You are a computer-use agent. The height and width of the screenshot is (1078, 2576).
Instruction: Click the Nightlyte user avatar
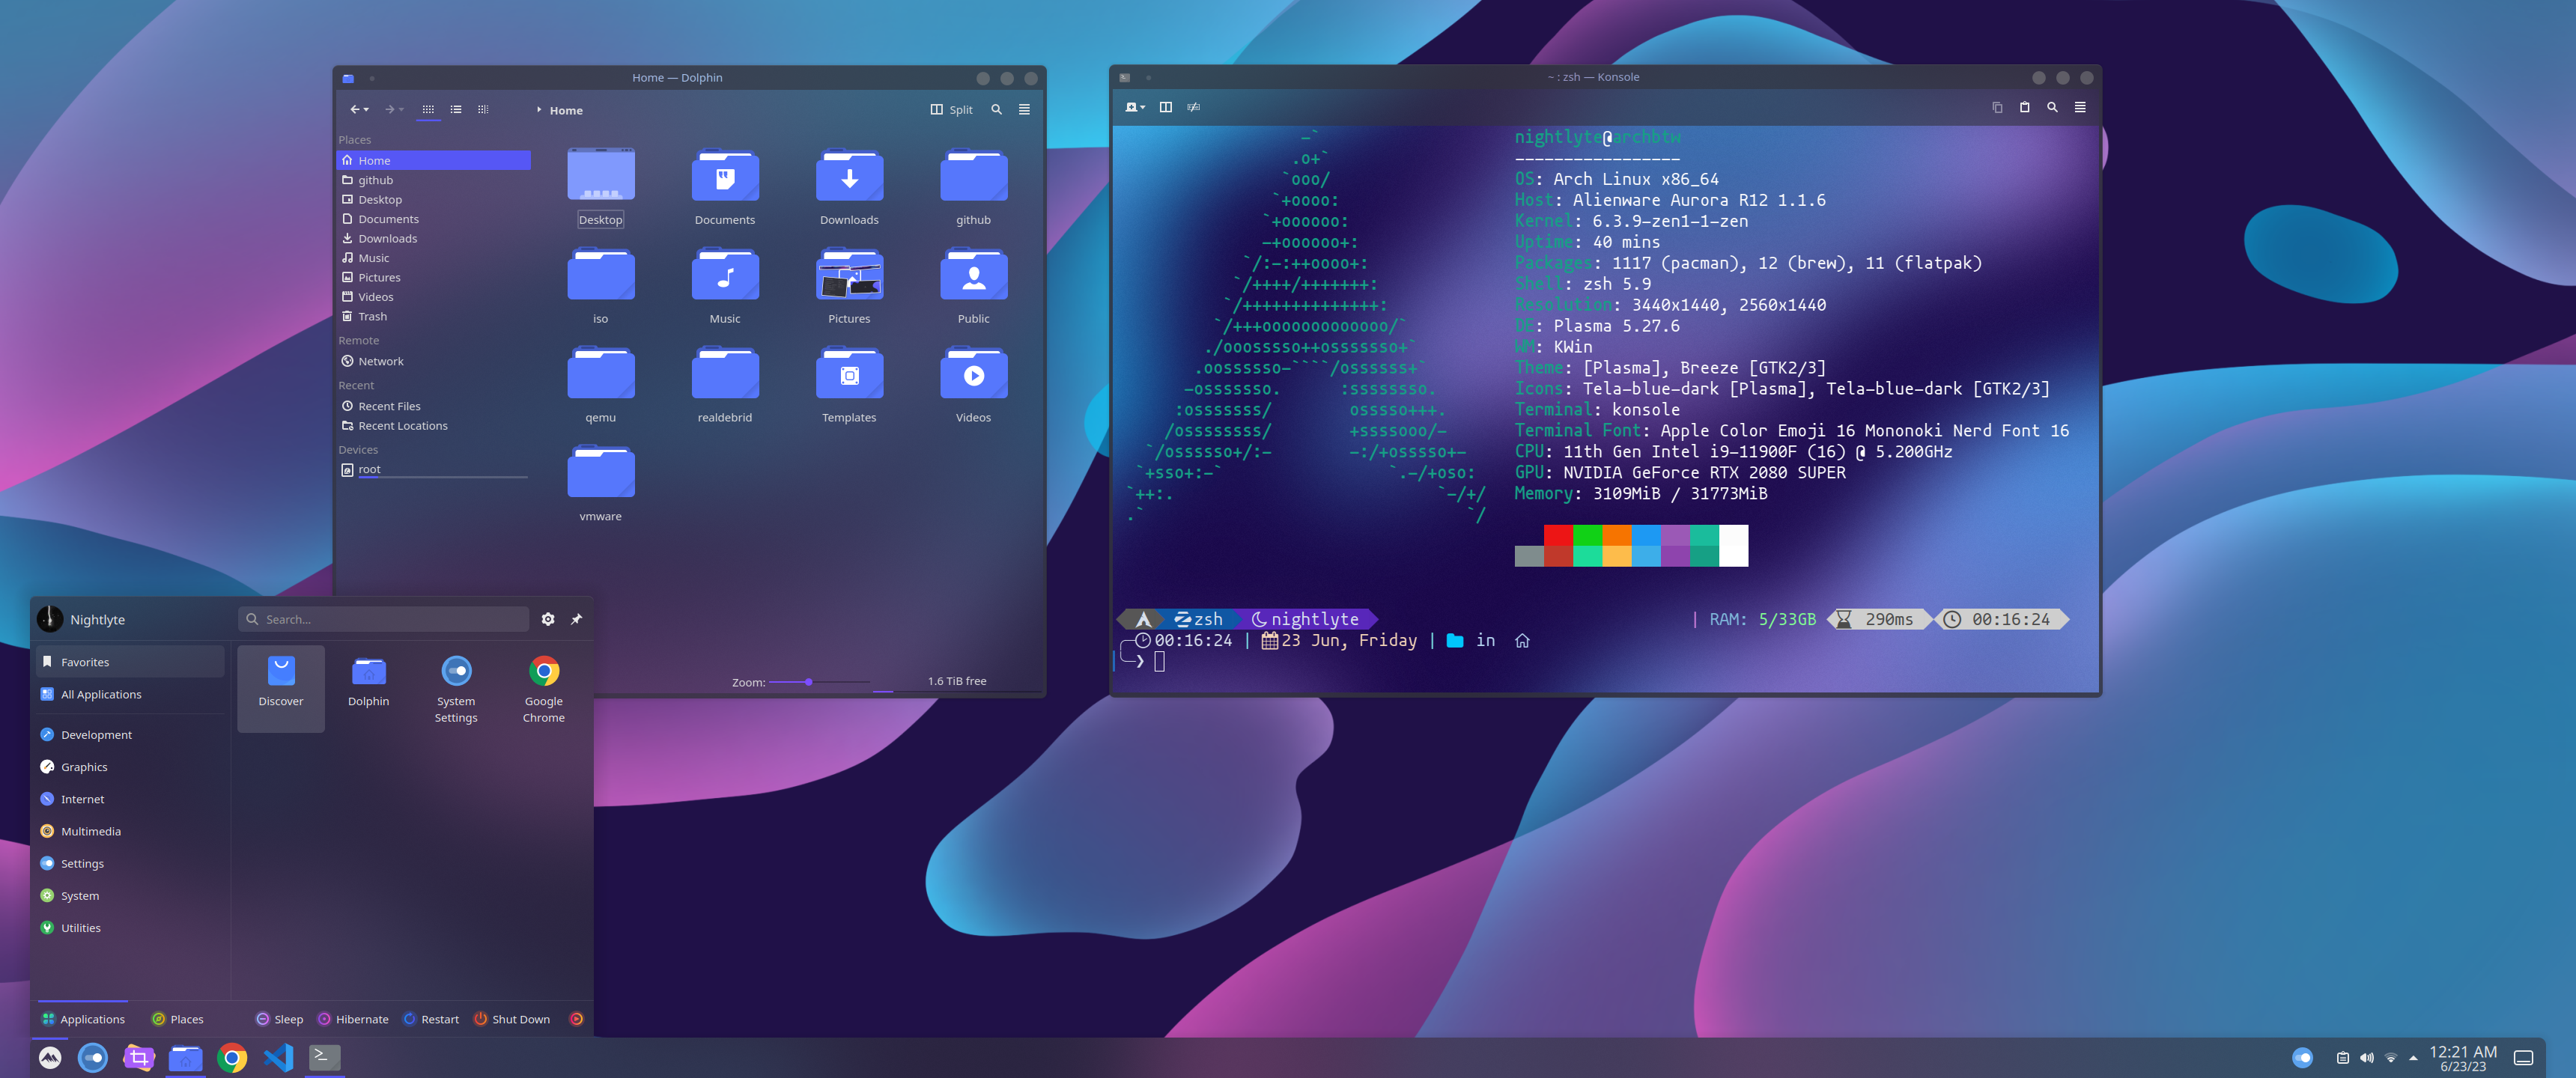coord(50,619)
